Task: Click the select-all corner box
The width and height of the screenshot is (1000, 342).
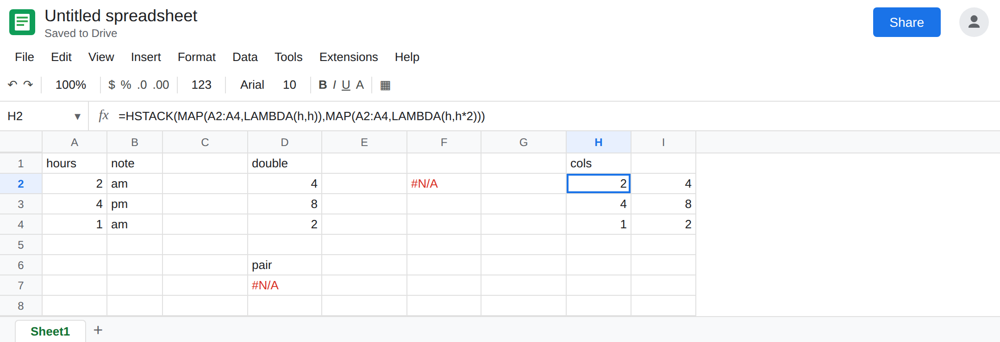Action: [21, 142]
